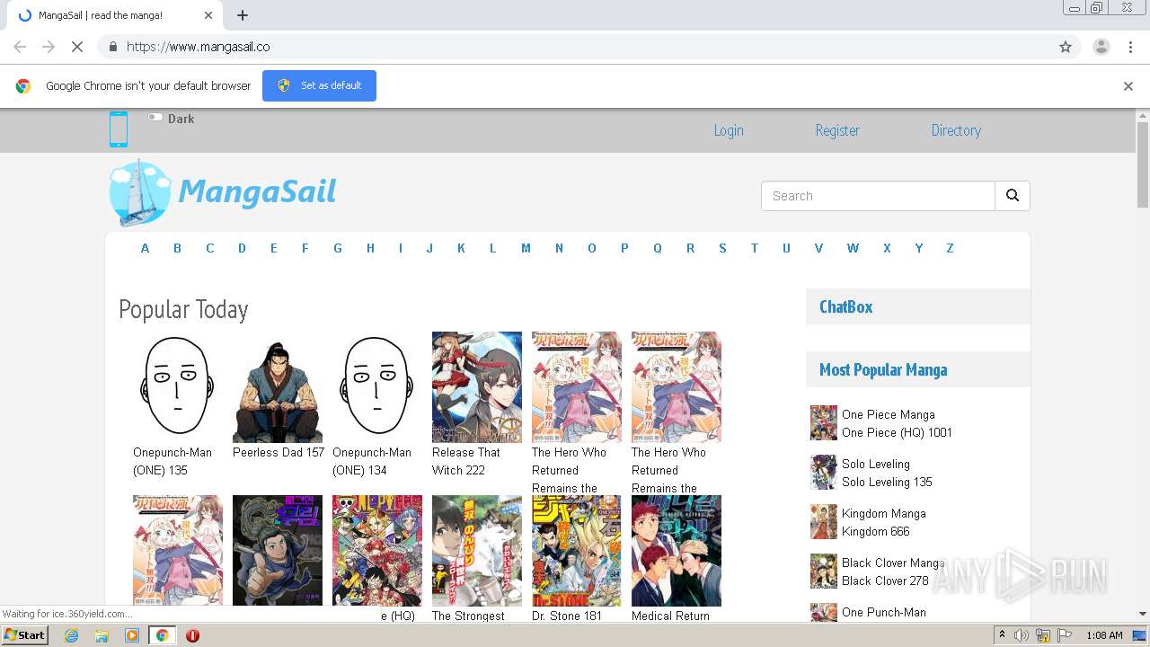Open The Strongest manga cover thumbnail
This screenshot has width=1150, height=647.
point(477,550)
